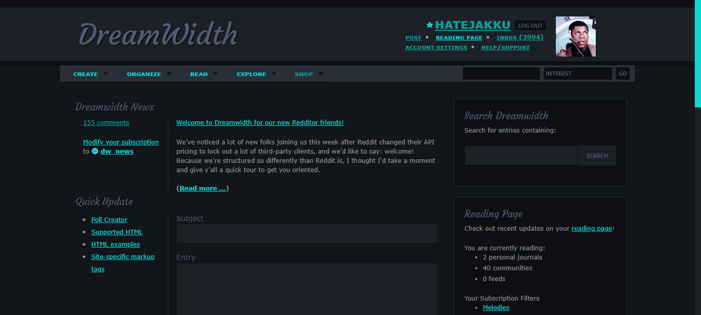Go to ACCOUNT SETTINGS

tap(436, 47)
